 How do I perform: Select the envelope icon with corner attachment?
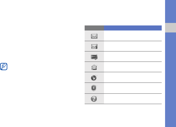pyautogui.click(x=94, y=46)
